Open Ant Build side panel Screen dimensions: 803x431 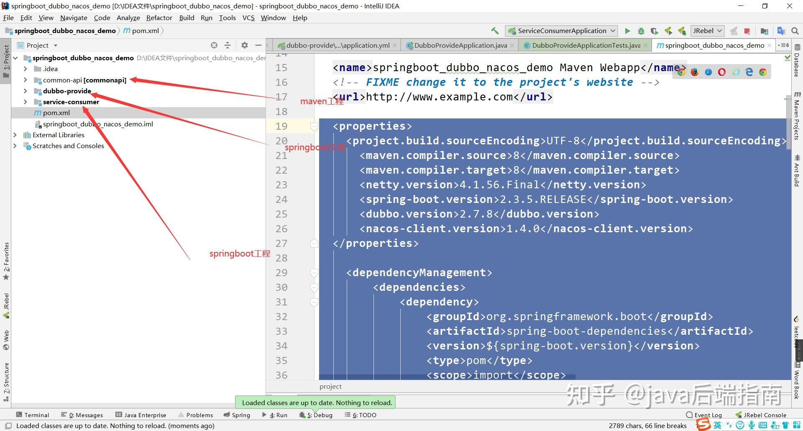(x=797, y=170)
